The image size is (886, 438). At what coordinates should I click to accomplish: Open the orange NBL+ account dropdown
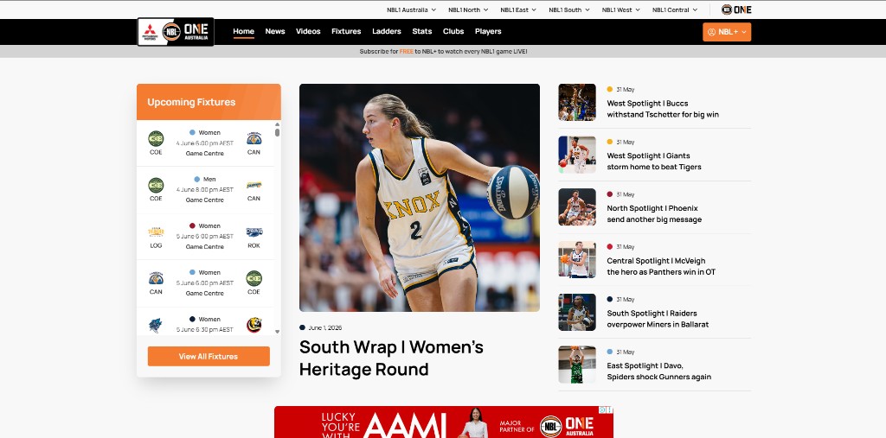(727, 32)
